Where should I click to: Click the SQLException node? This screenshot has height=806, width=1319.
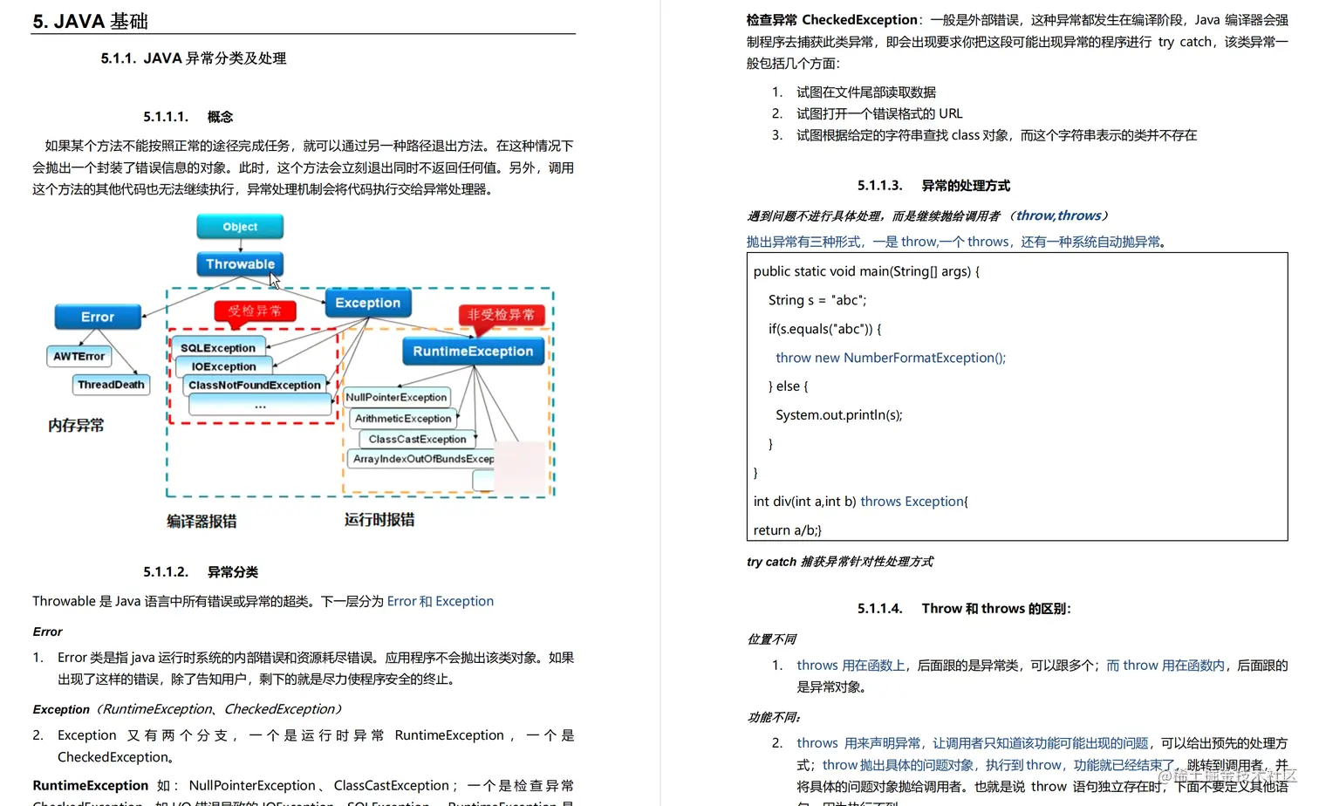pos(218,348)
